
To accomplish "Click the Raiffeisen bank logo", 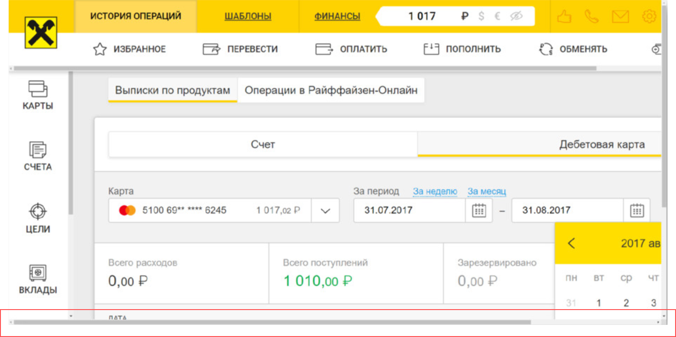I will [41, 32].
